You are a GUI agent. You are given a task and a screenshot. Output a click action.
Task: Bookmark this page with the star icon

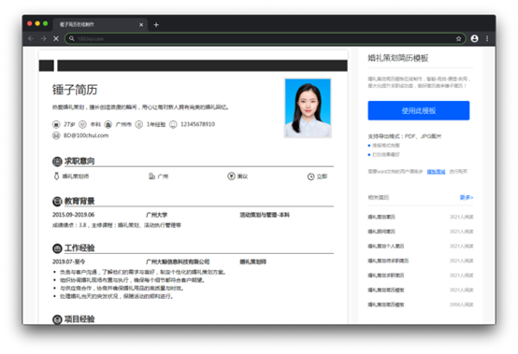[x=458, y=38]
